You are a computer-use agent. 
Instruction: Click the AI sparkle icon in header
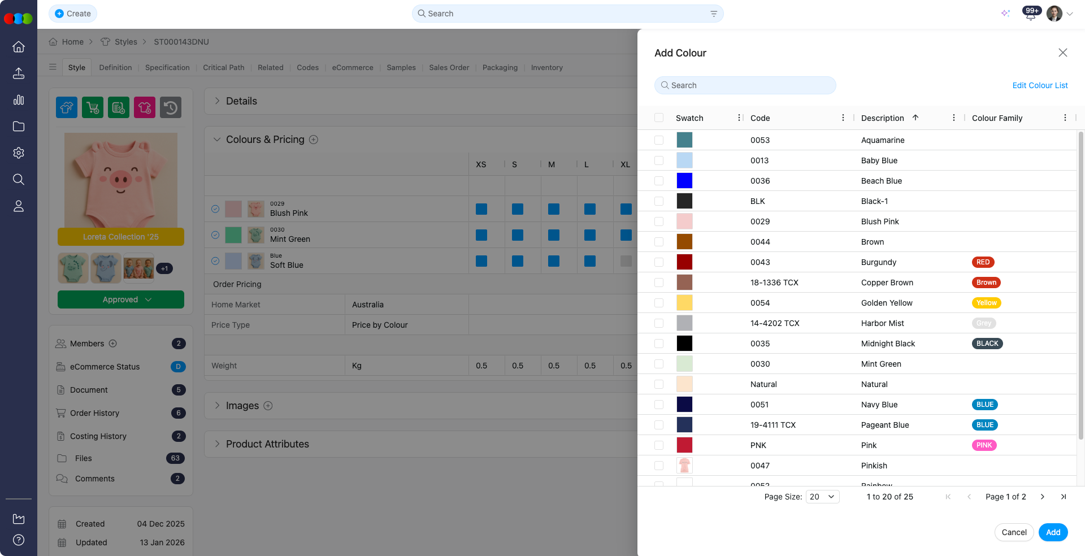point(1005,14)
